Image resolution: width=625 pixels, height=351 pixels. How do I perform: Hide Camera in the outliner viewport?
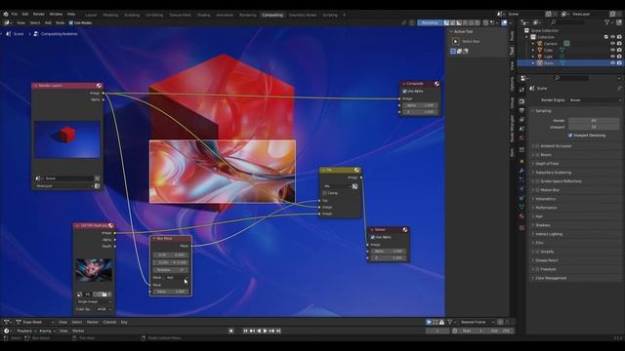pyautogui.click(x=612, y=43)
